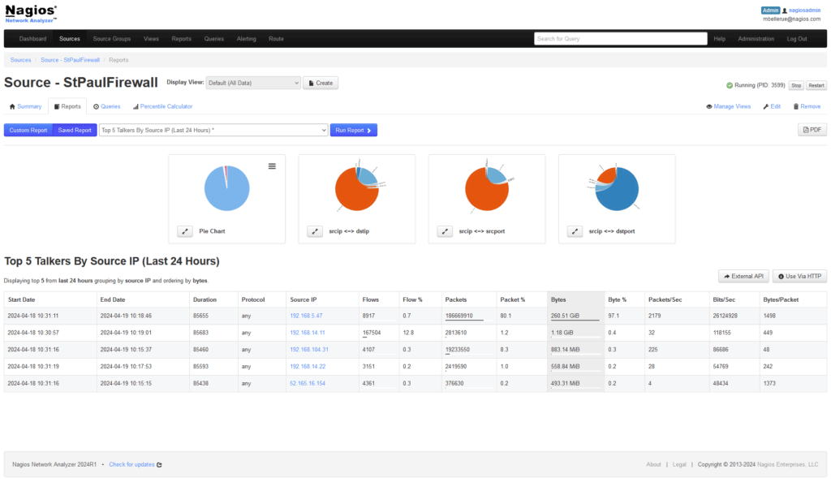The width and height of the screenshot is (831, 482).
Task: Expand the srcip <=> srcport chart
Action: pos(445,231)
